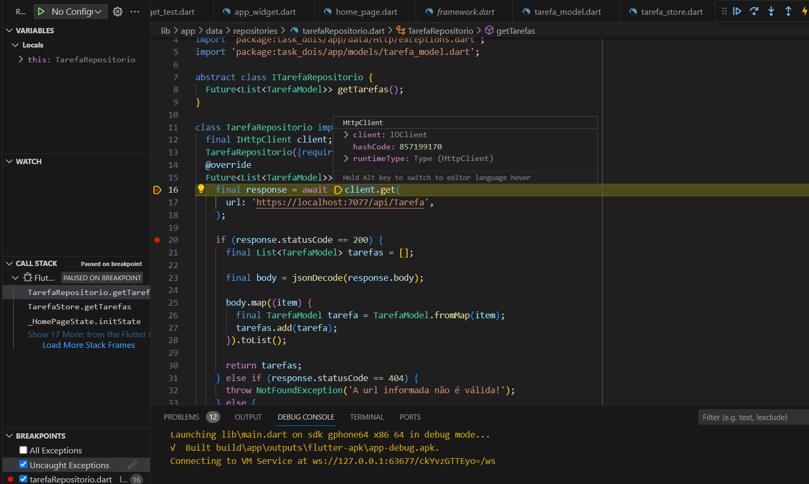Start debugging with the green play icon
The height and width of the screenshot is (484, 809).
point(41,12)
